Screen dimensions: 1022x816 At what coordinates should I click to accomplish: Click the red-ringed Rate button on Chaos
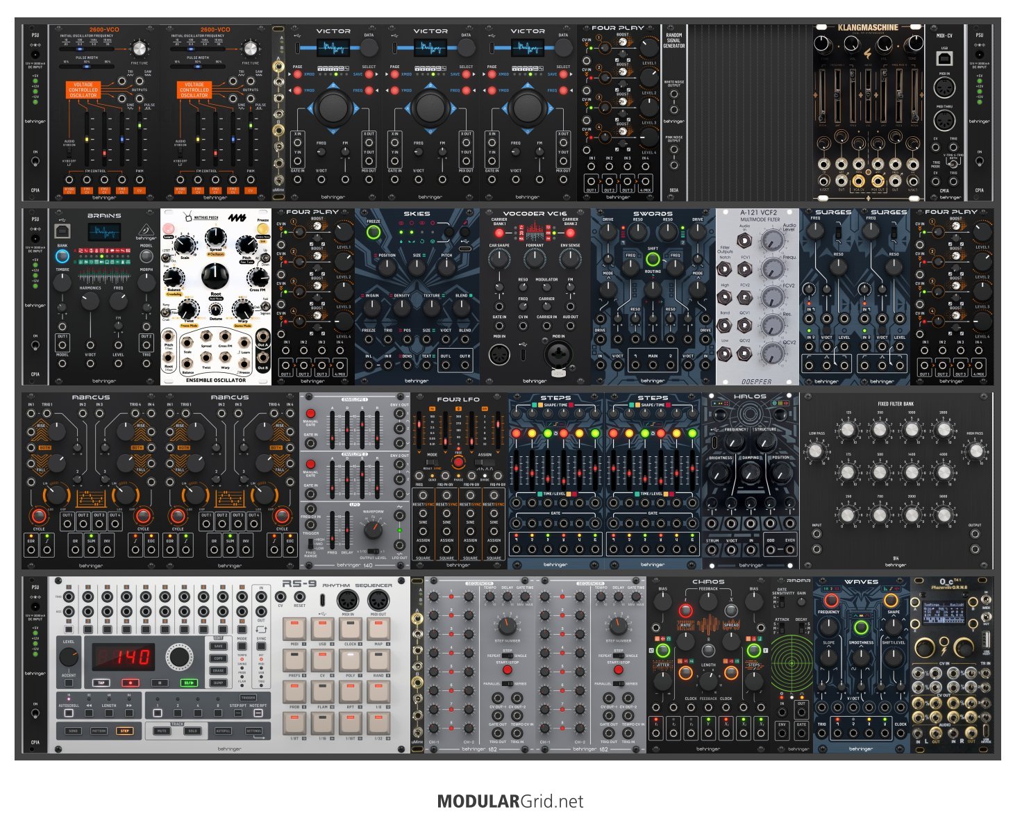click(x=686, y=611)
